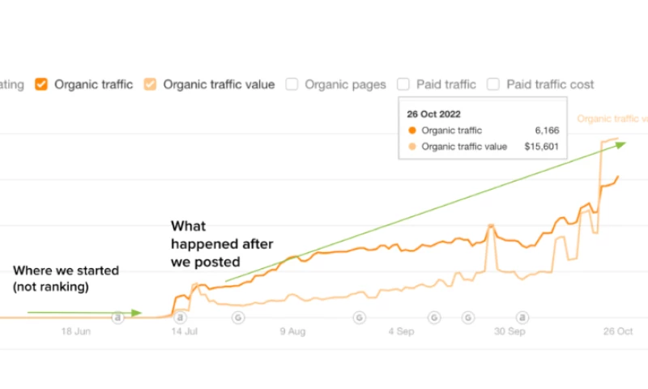Click the first Google marker after 4 Sep
This screenshot has height=389, width=648.
[x=434, y=317]
